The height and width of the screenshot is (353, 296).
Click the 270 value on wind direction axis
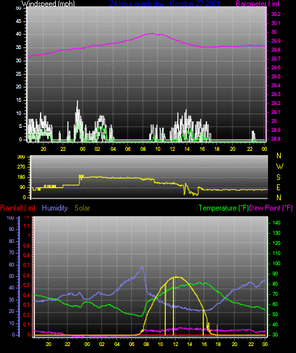click(x=21, y=167)
